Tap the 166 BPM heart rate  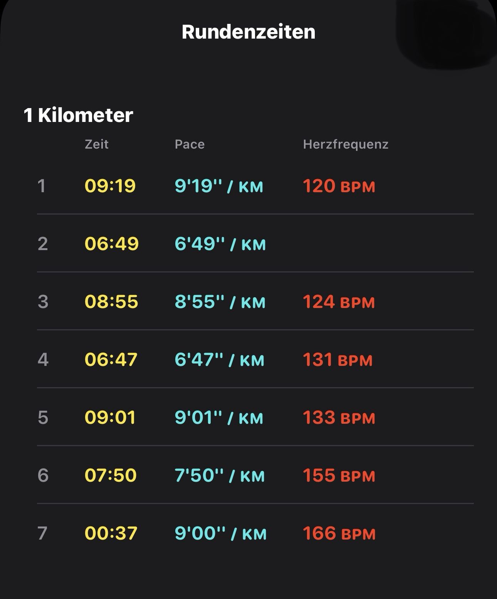339,533
